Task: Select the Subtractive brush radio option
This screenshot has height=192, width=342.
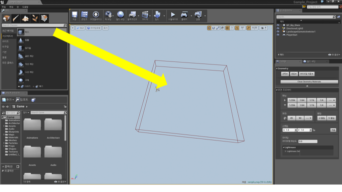Action: (x=34, y=86)
